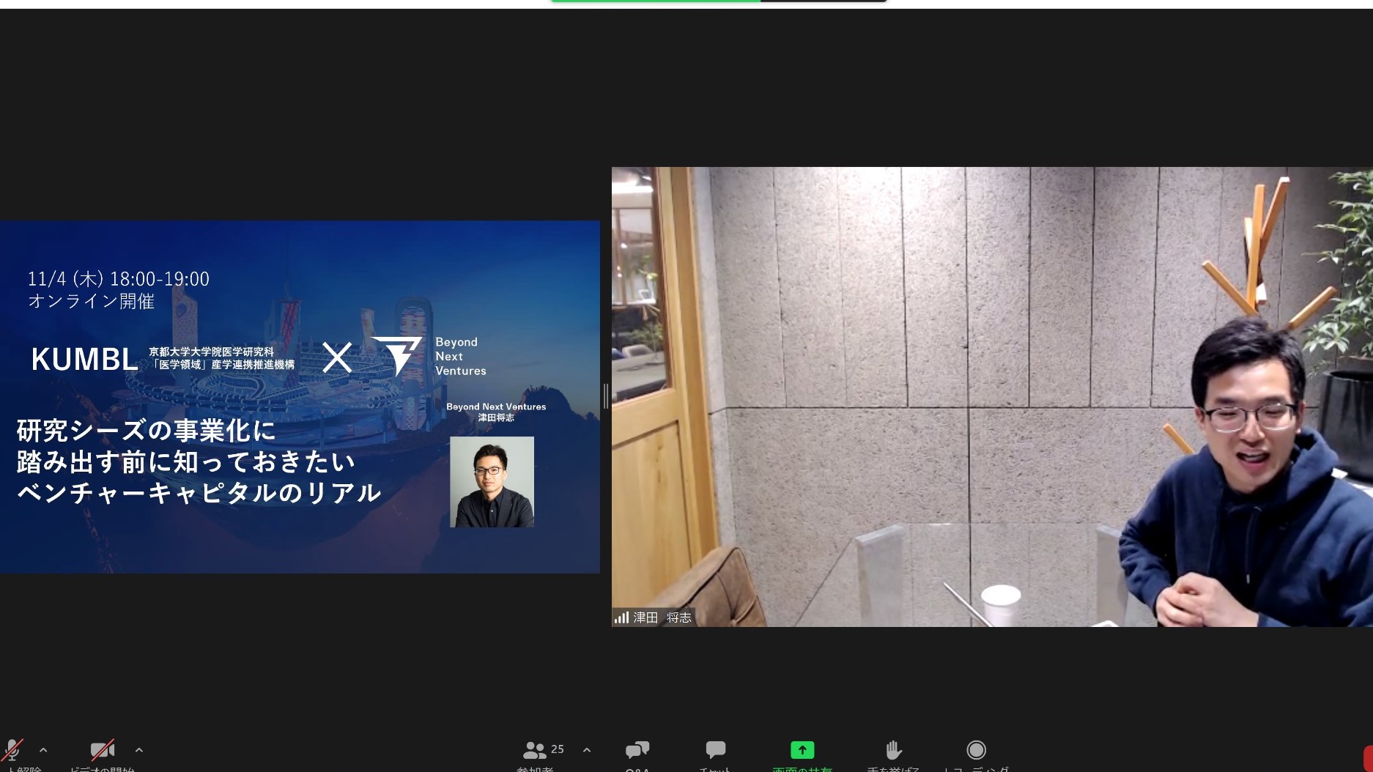Open the participants panel showing 25
This screenshot has height=772, width=1373.
click(x=543, y=750)
